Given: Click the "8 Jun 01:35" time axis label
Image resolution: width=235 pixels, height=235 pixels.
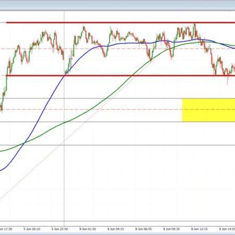Looking at the screenshot, I should [x=88, y=229].
